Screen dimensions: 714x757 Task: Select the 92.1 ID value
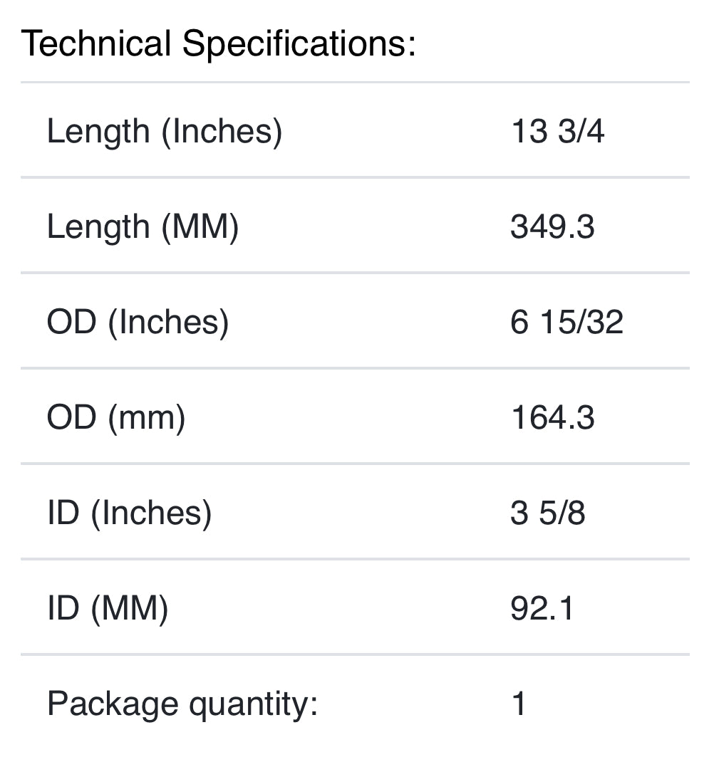coord(542,608)
